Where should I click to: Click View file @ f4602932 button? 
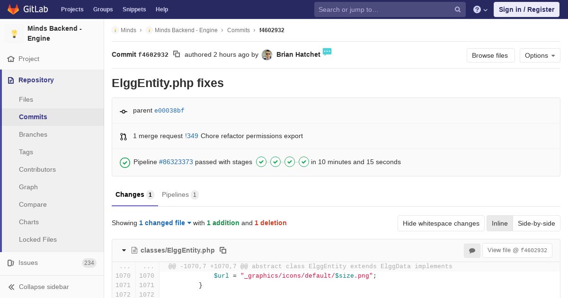tap(517, 250)
